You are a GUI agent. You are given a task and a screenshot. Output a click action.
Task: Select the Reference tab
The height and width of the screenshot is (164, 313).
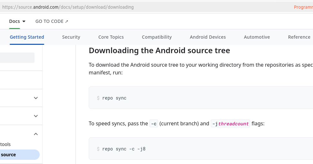pyautogui.click(x=299, y=37)
